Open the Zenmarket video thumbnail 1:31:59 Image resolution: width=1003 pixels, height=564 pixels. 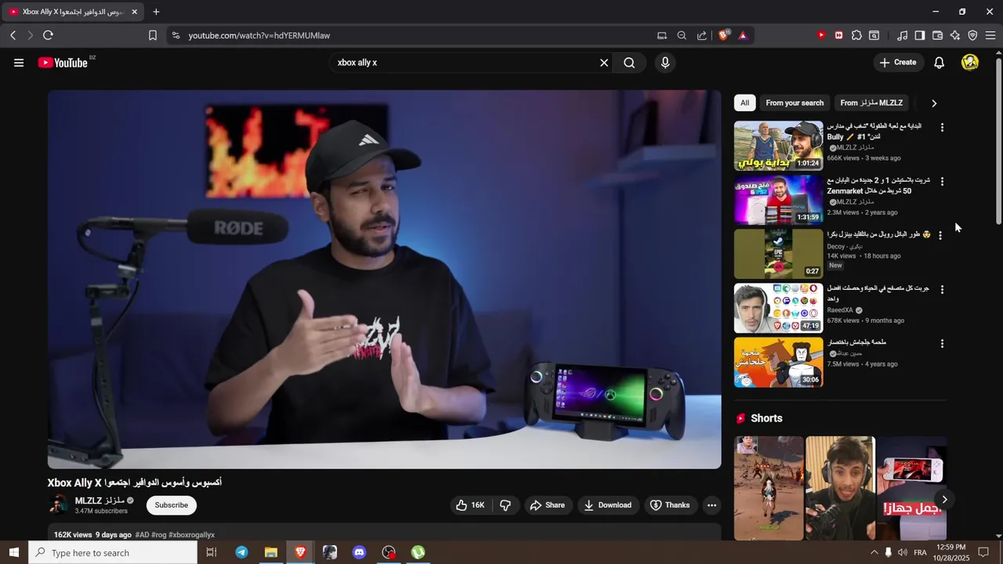[778, 199]
